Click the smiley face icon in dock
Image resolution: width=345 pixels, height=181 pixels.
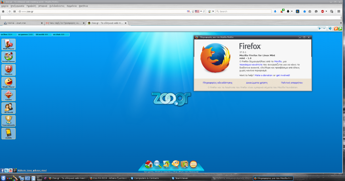pos(175,164)
